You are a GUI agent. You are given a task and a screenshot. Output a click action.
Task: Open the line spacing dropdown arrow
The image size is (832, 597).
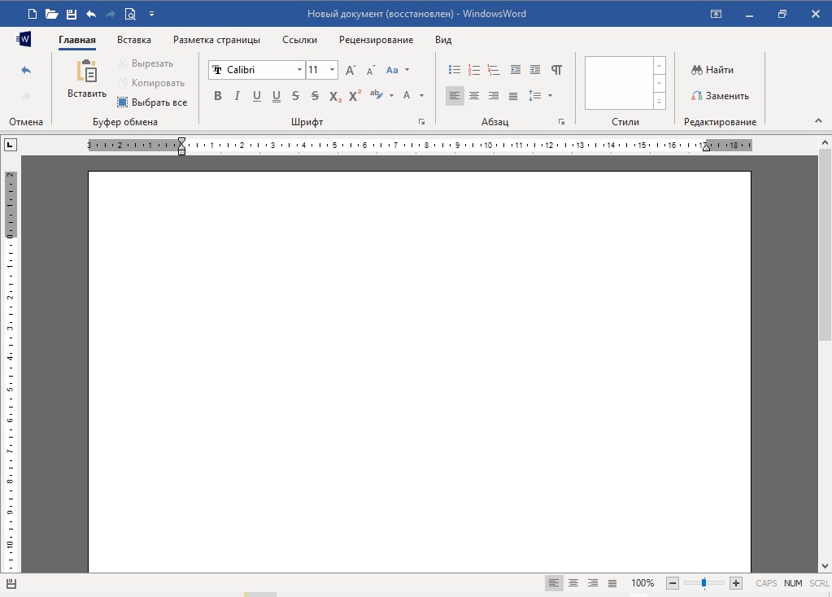pyautogui.click(x=551, y=96)
